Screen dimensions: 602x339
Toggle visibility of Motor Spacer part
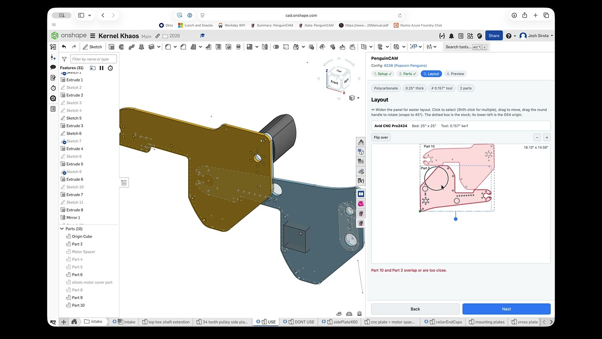coord(69,252)
